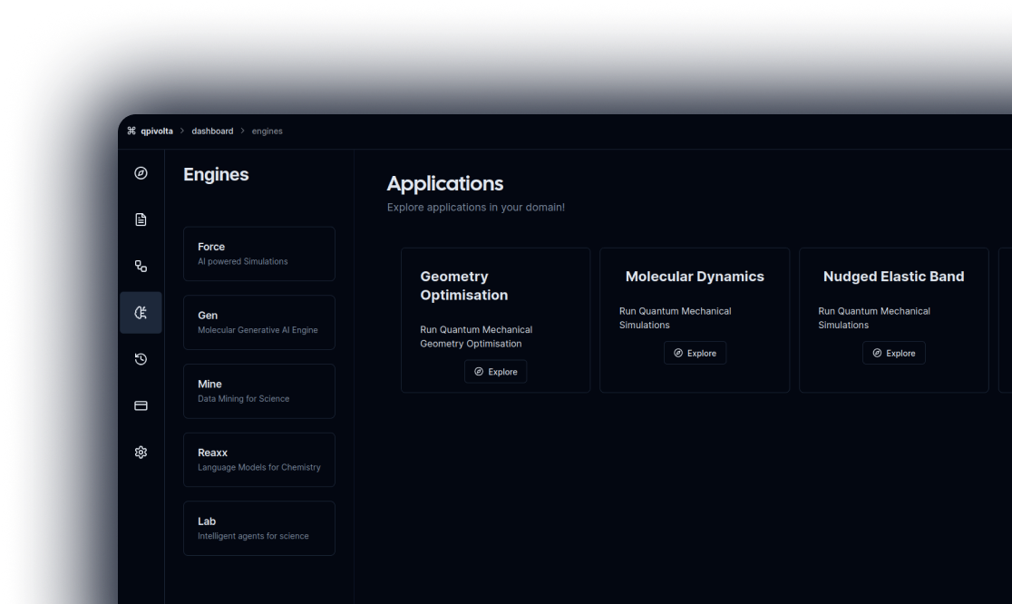Click the command logo icon beside qpivolta

(x=131, y=131)
